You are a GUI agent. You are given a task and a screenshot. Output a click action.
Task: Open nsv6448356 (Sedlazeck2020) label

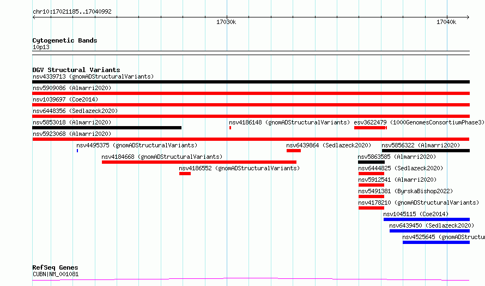75,111
